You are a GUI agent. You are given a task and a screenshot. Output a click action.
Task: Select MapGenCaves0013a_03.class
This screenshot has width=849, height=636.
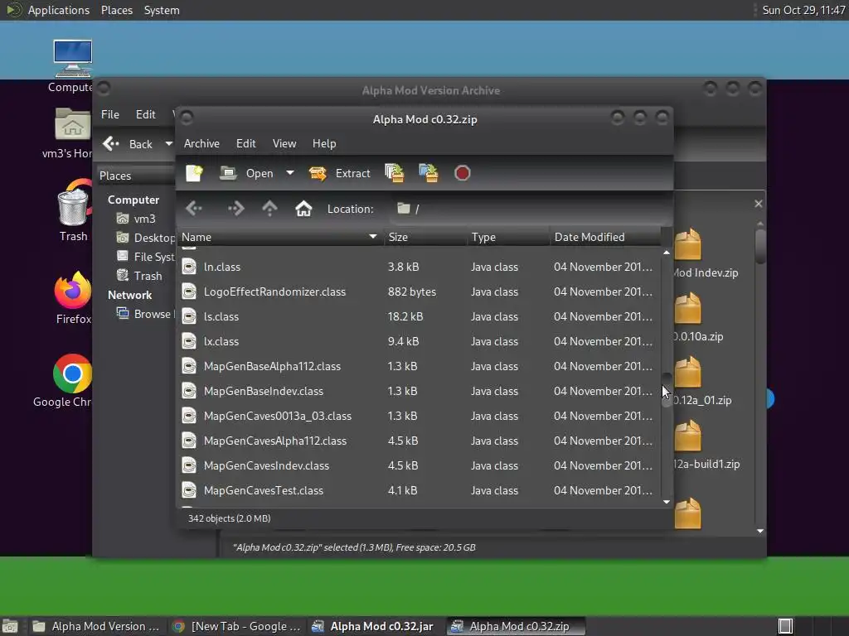419,417
